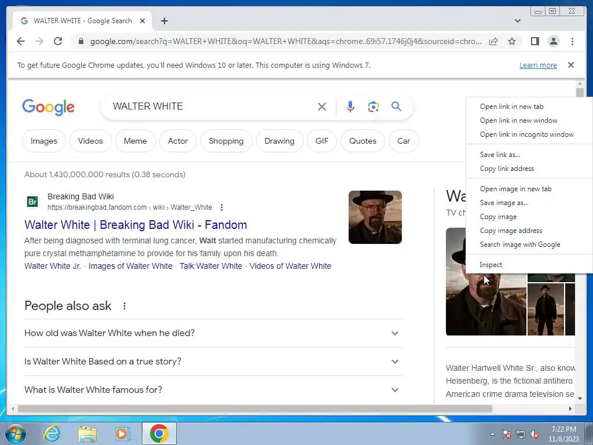View site information padlock icon
This screenshot has height=445, width=593.
click(80, 41)
